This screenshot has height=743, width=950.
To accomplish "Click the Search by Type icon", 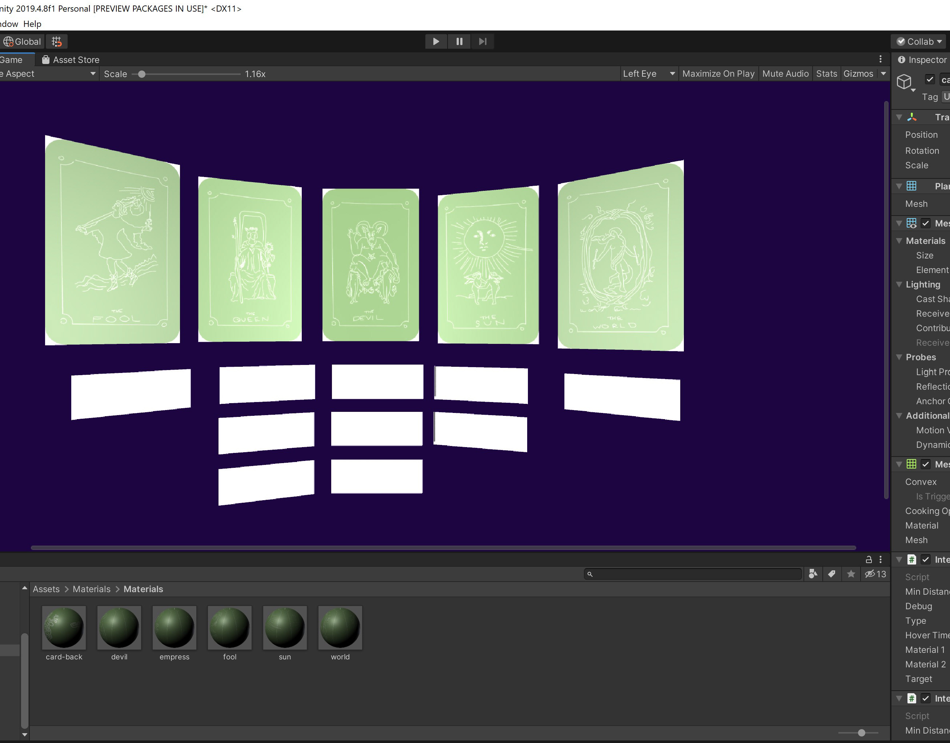I will pyautogui.click(x=813, y=574).
